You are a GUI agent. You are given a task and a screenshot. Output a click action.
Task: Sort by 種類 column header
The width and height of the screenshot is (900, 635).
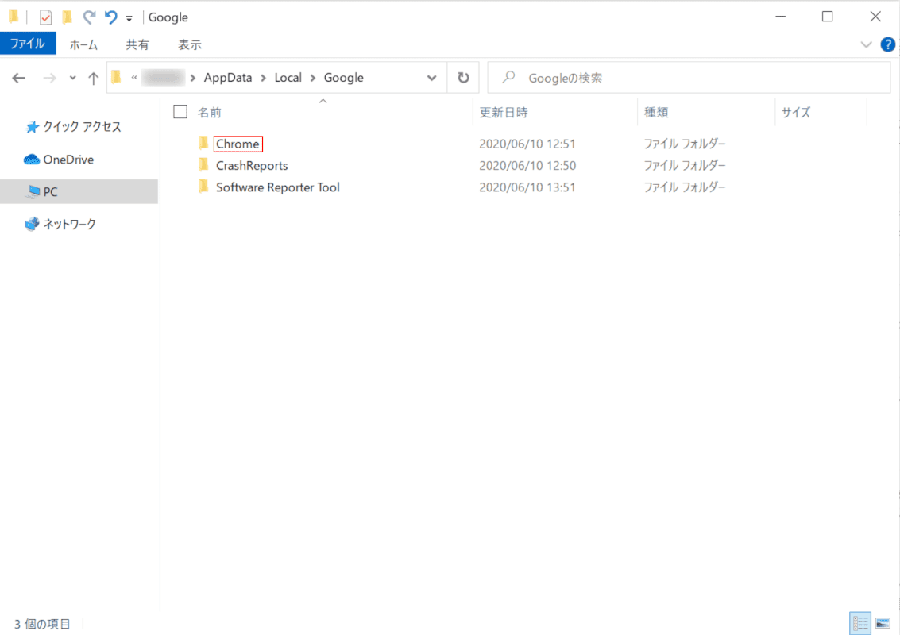(656, 113)
